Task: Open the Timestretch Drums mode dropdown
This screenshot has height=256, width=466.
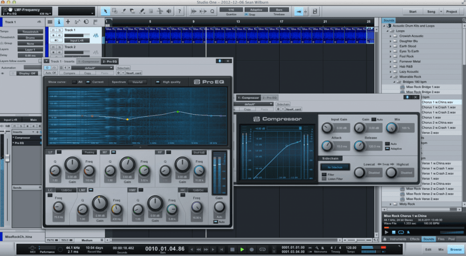Action: (x=30, y=37)
